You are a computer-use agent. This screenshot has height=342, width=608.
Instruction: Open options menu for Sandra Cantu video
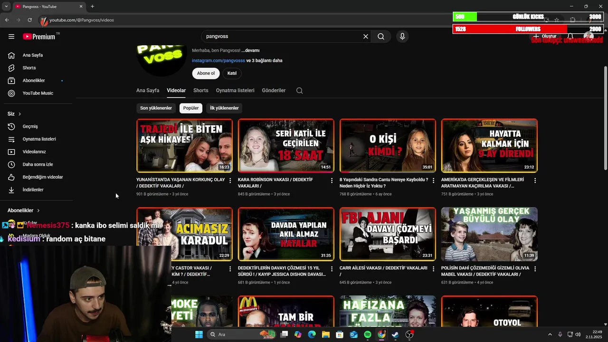433,180
